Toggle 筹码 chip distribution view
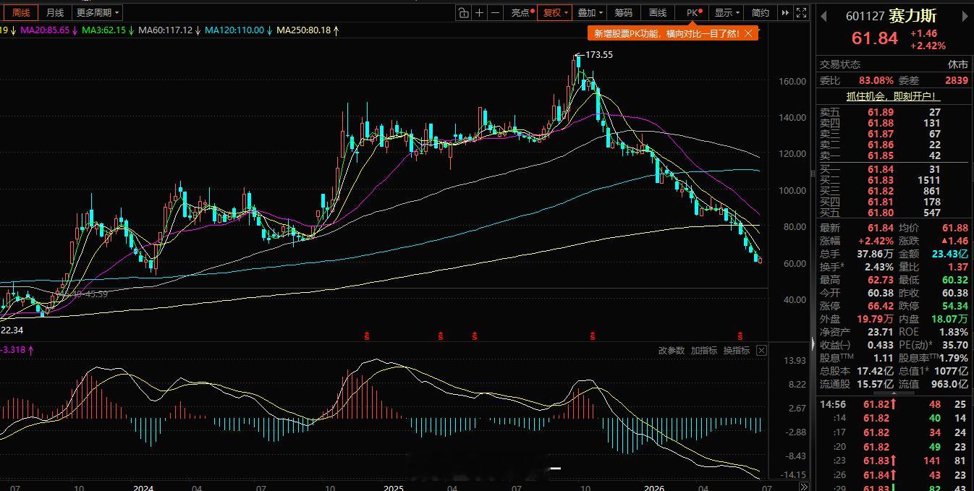The height and width of the screenshot is (491, 974). point(624,12)
